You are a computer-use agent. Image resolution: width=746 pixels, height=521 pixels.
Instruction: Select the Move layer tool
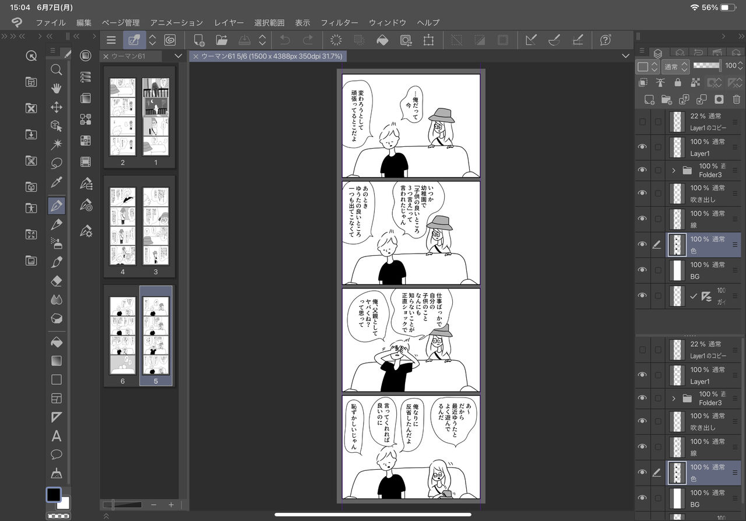point(57,107)
